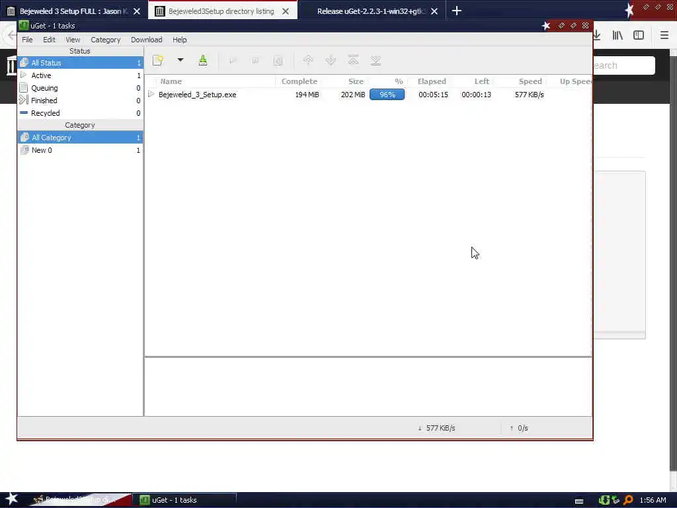Click the star start button on taskbar

click(11, 499)
